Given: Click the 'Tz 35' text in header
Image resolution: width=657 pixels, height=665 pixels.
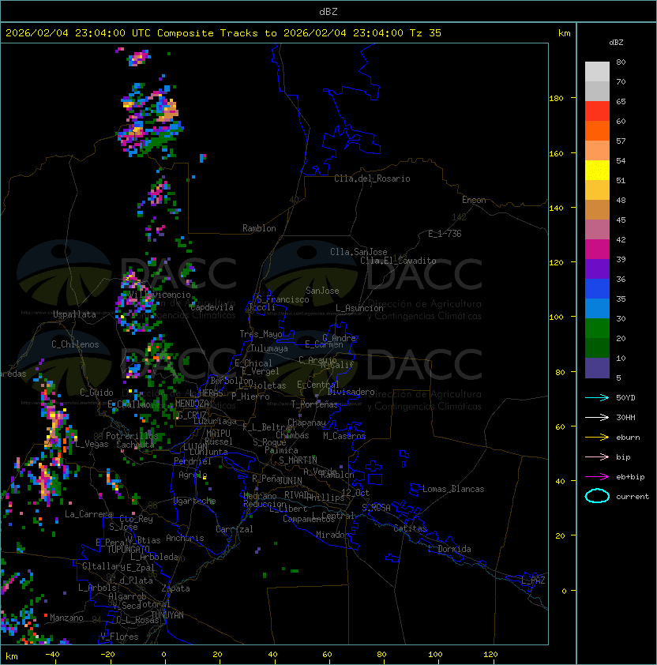Looking at the screenshot, I should click(426, 33).
